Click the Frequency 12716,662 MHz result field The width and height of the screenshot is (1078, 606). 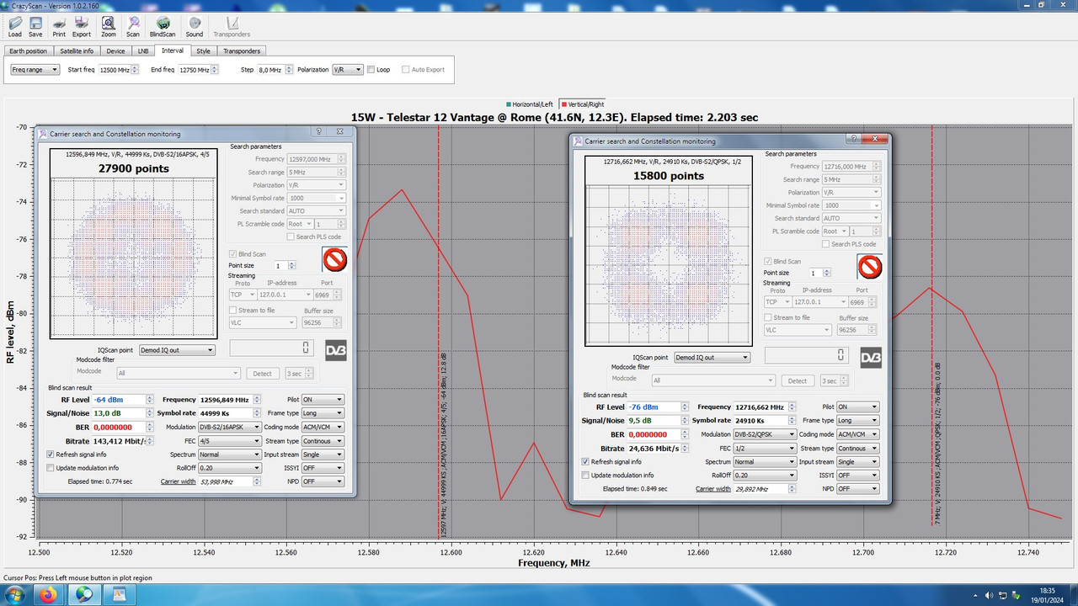[765, 407]
